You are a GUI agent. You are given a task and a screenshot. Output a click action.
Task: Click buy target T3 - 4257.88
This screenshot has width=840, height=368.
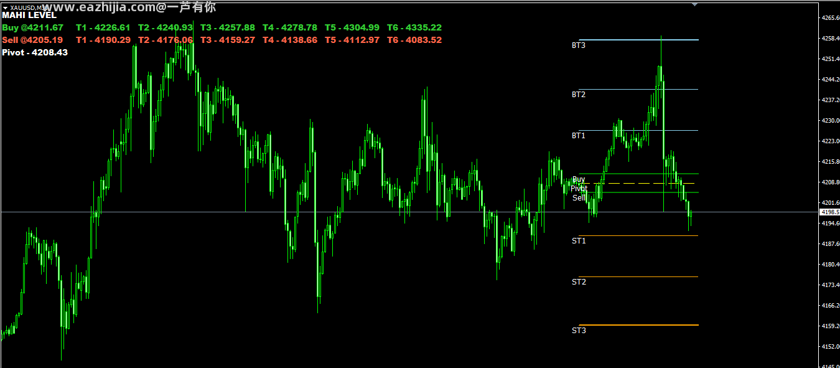pos(228,27)
